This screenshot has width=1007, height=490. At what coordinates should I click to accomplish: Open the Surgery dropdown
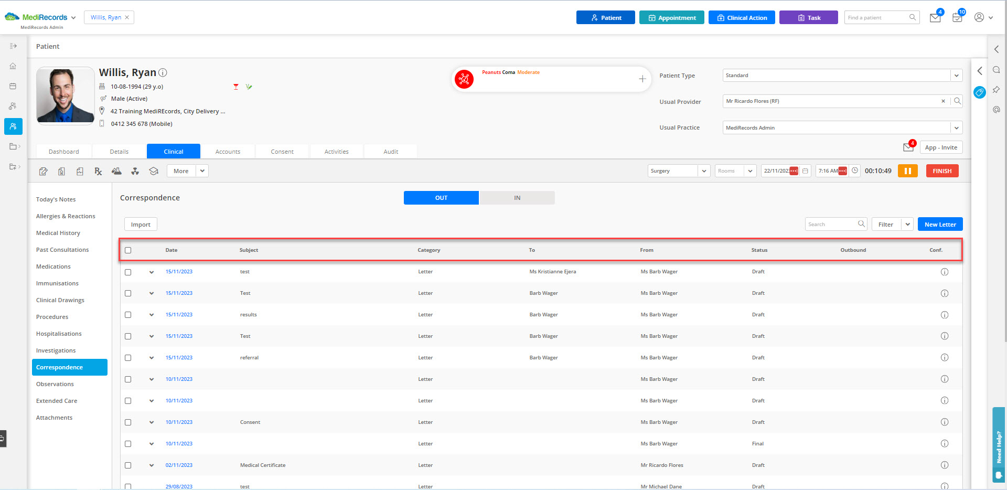704,171
